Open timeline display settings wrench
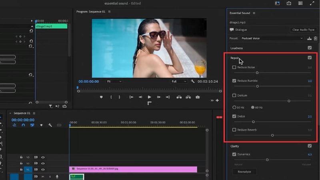Screen dimensions: 320x180 tap(50, 125)
